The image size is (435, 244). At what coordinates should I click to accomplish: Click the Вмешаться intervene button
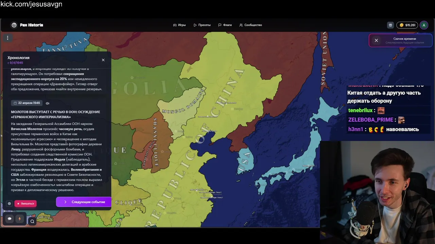pos(25,204)
